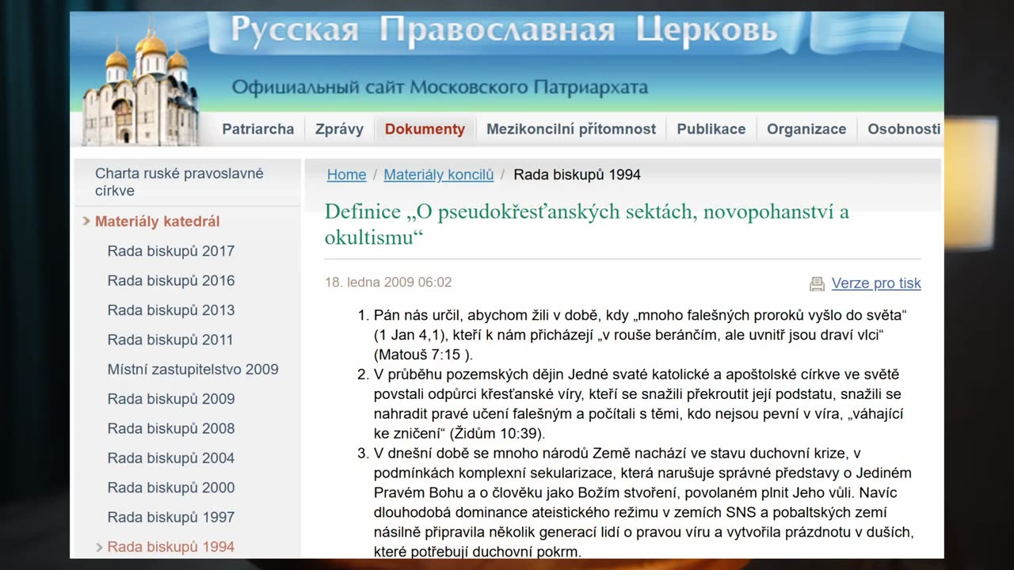Click paragraph 1 beginning Pán nás určil
The height and width of the screenshot is (570, 1014).
tap(640, 335)
